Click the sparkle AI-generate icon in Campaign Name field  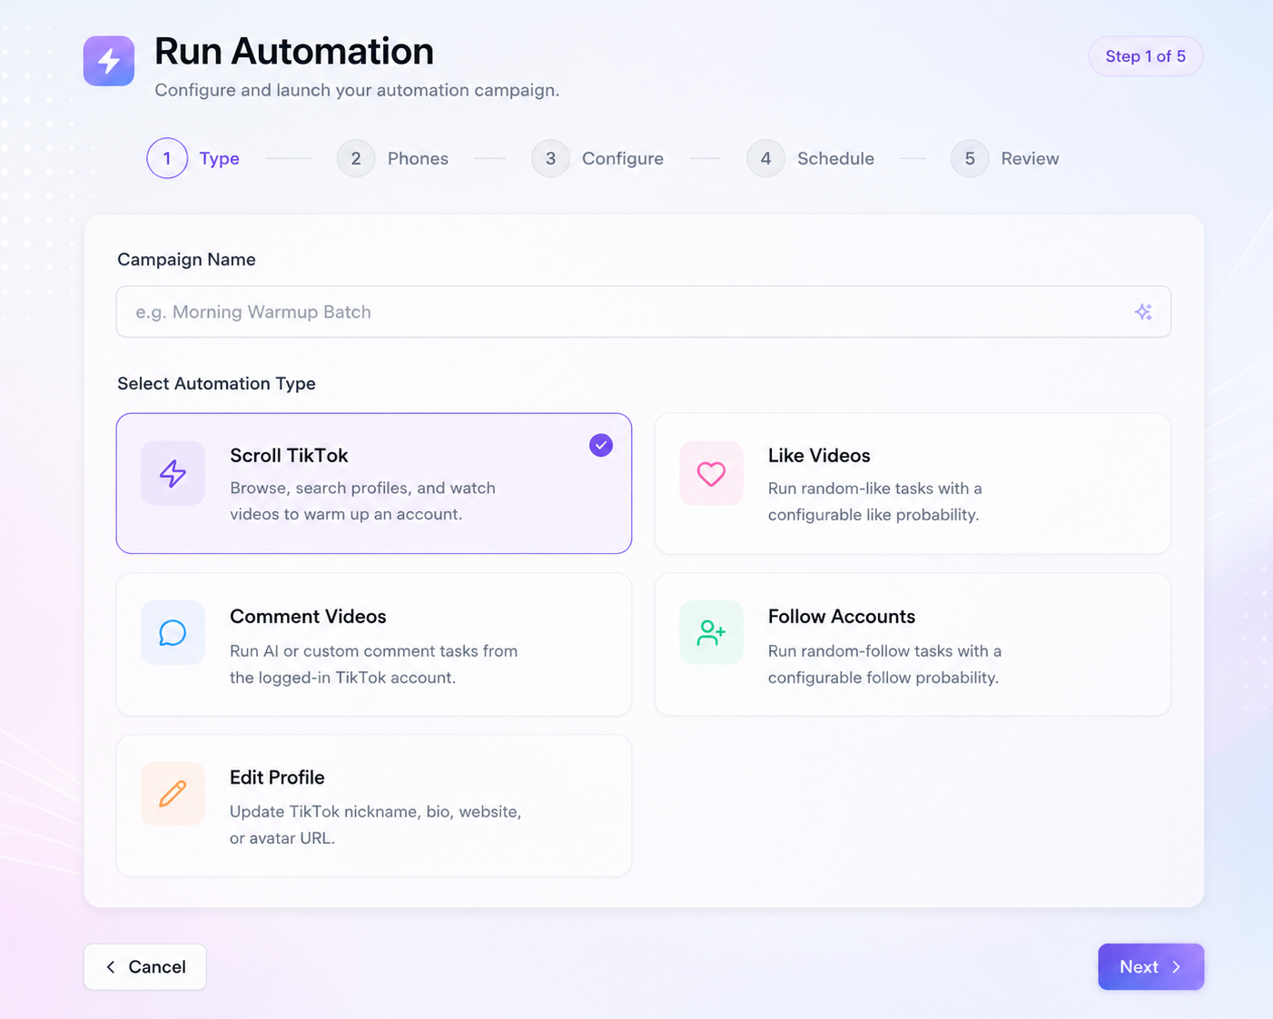click(x=1143, y=312)
